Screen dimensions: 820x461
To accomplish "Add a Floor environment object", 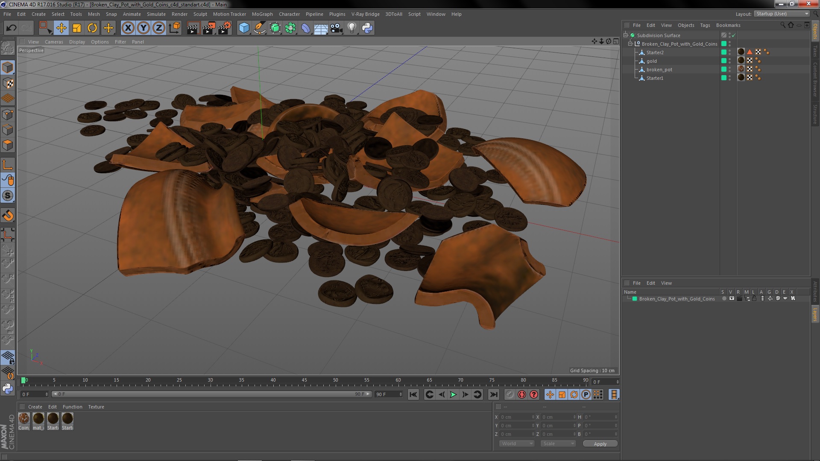I will [x=321, y=28].
